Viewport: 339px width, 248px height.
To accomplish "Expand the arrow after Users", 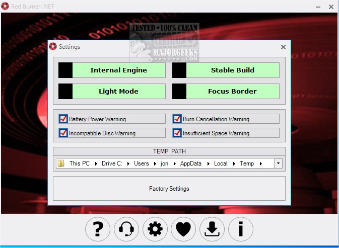I will click(155, 163).
